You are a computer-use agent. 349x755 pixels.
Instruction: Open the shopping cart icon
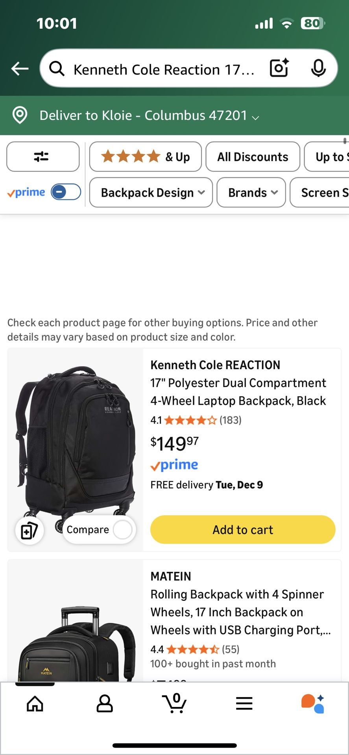(174, 703)
